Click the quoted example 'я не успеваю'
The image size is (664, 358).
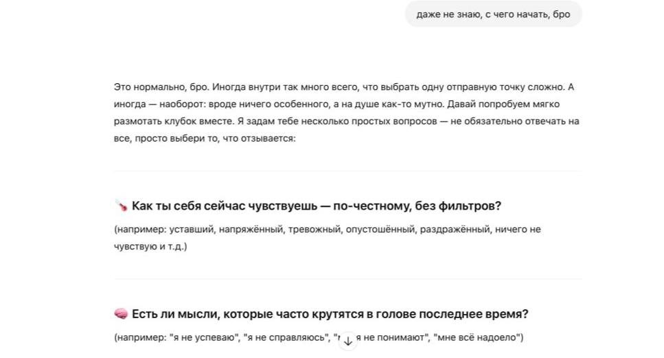point(205,337)
